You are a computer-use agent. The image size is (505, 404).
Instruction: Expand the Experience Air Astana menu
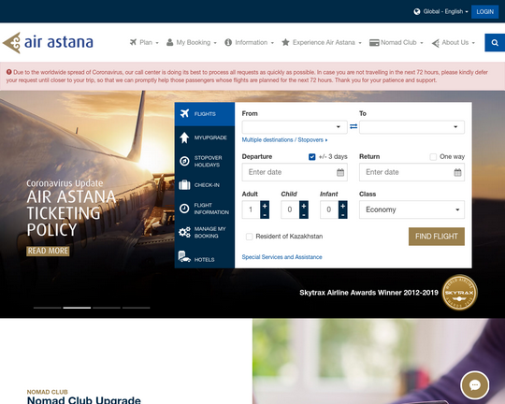(322, 42)
